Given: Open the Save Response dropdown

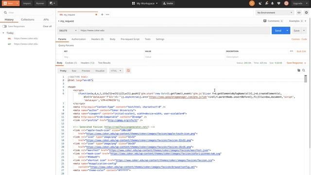Looking at the screenshot, I should click(296, 63).
